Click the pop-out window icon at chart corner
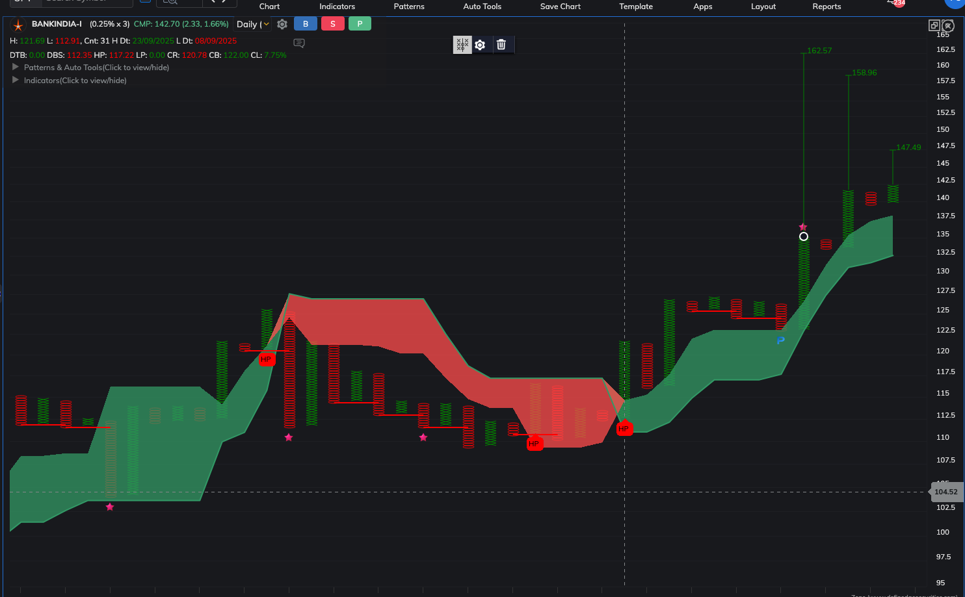 tap(934, 25)
